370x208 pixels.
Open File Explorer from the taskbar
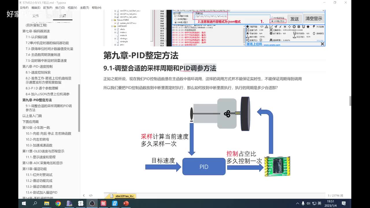[47, 203]
